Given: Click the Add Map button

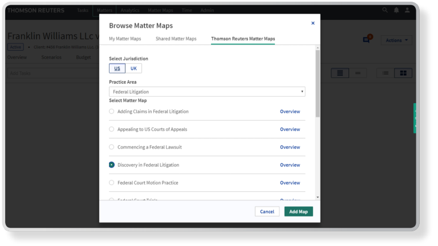Looking at the screenshot, I should coord(298,212).
